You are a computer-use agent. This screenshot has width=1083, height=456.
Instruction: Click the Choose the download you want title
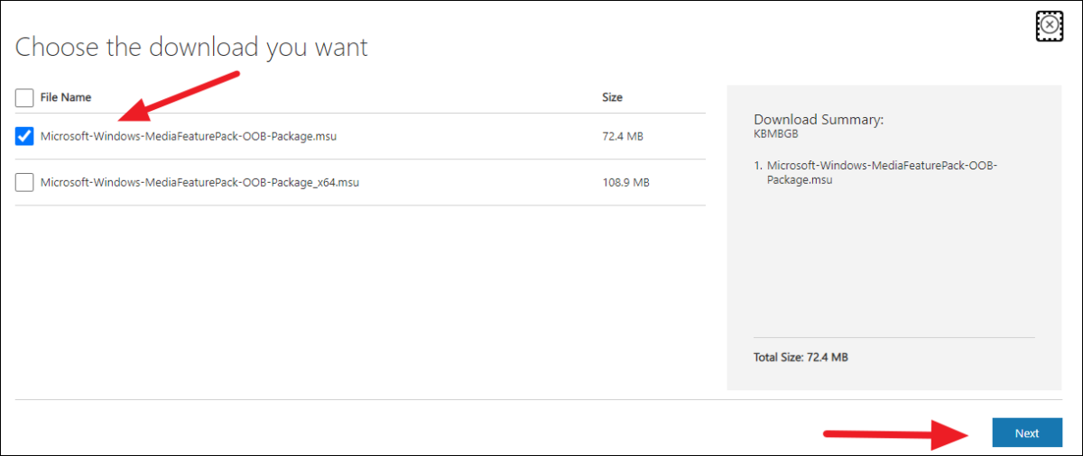pos(191,48)
